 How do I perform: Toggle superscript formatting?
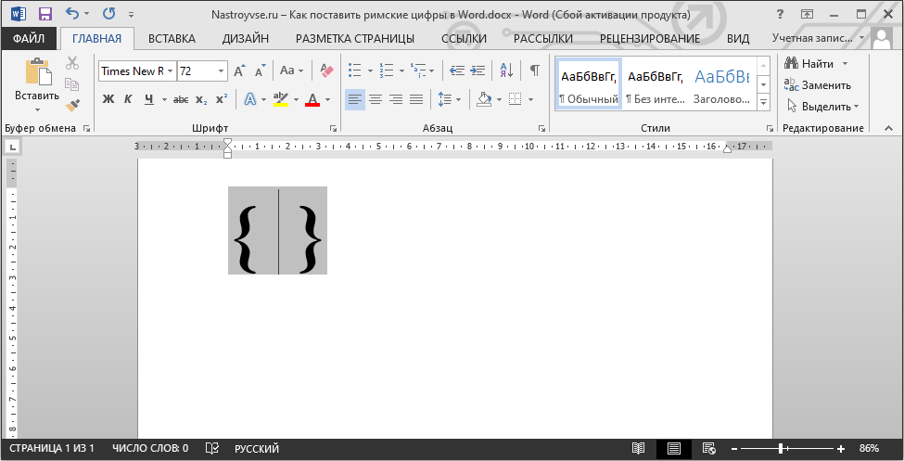(x=222, y=99)
